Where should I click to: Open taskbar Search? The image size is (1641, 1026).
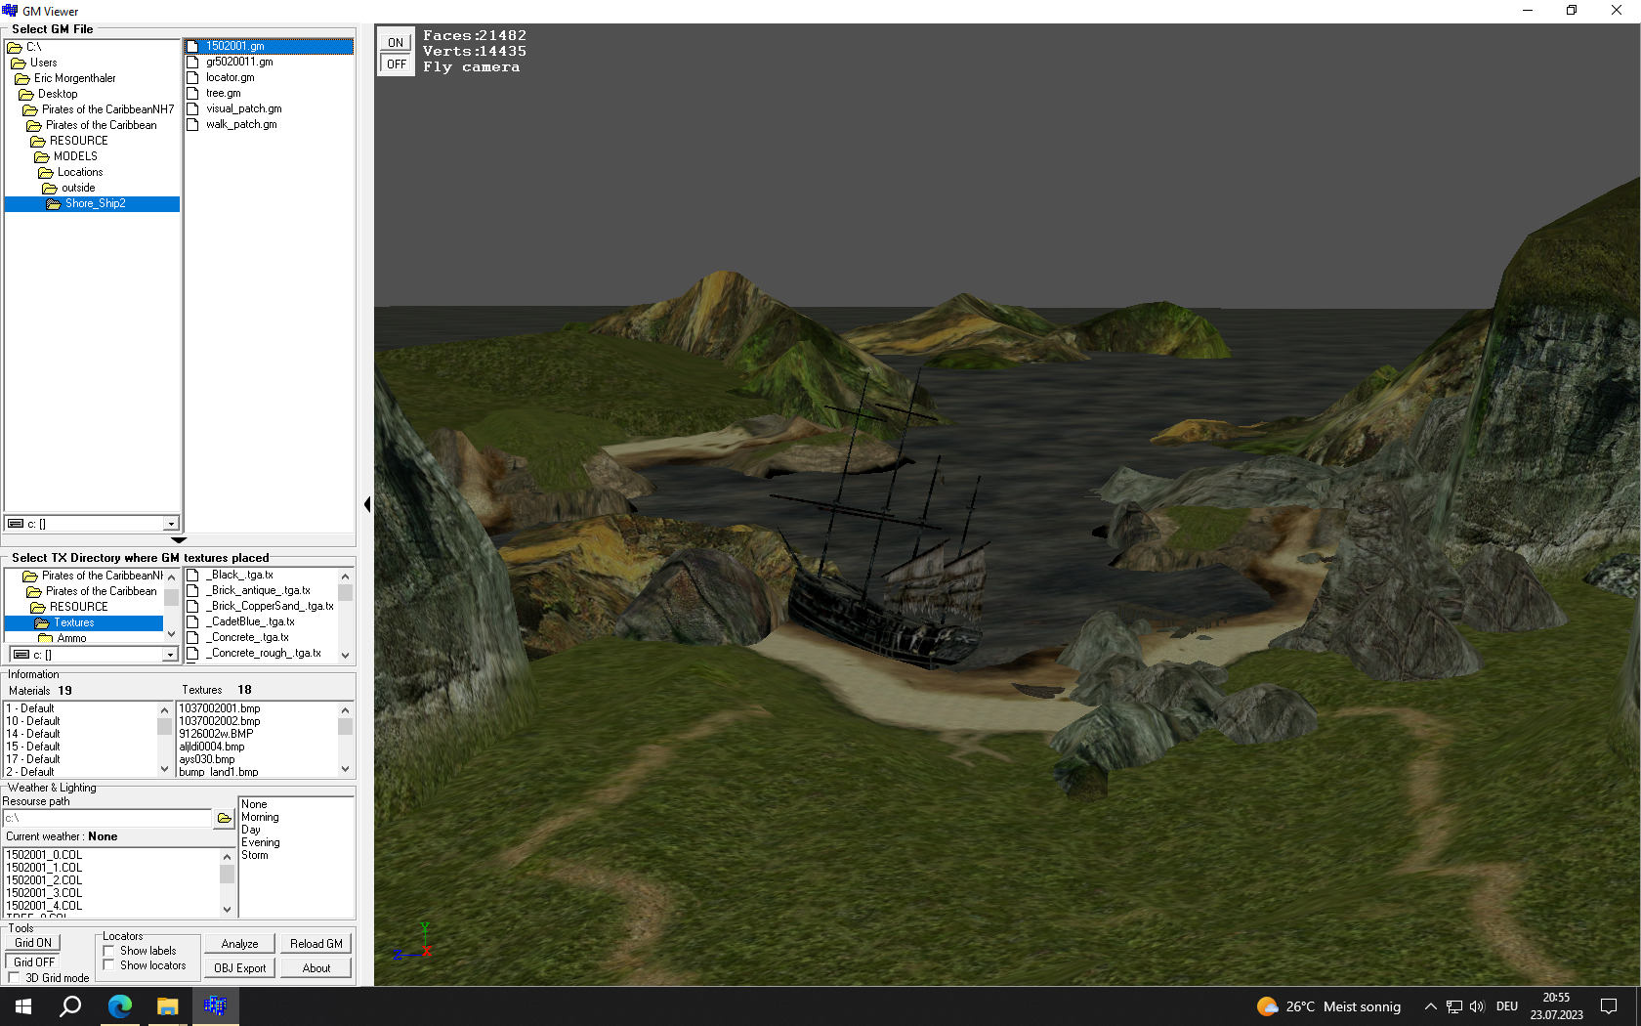pos(70,1006)
